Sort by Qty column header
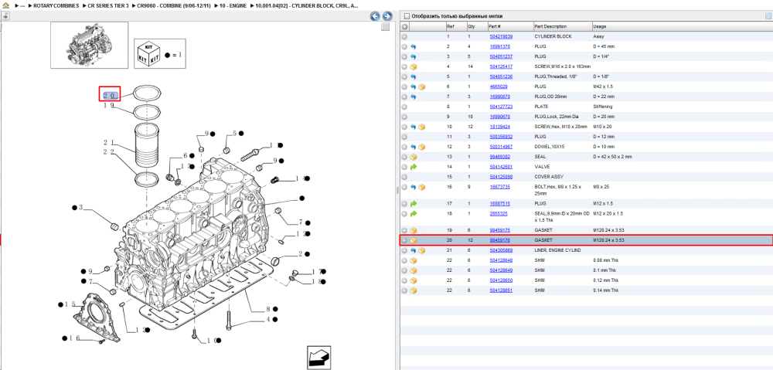The height and width of the screenshot is (370, 773). [x=472, y=26]
